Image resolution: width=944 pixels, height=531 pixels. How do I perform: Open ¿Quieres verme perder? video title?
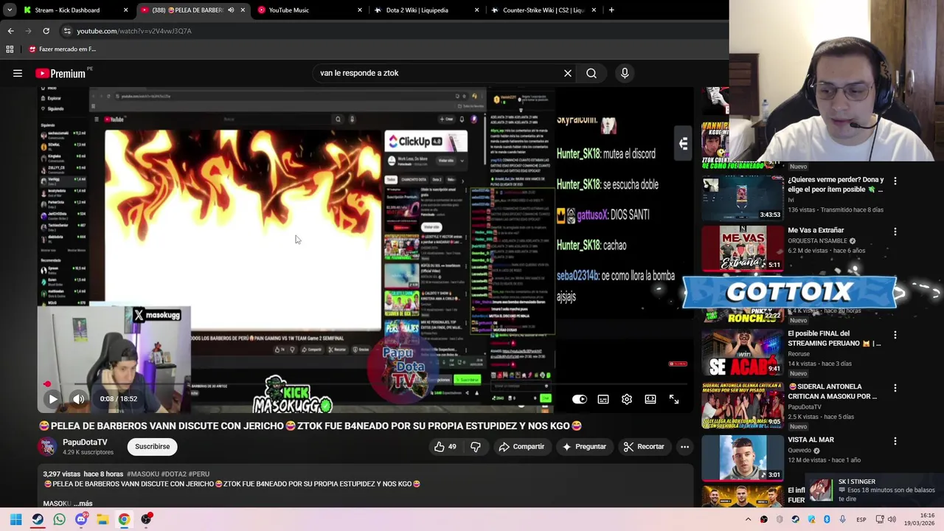coord(836,184)
